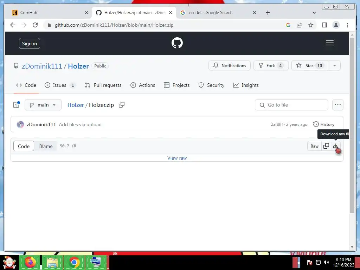Expand the file tree side panel
360x270 pixels.
pyautogui.click(x=16, y=105)
